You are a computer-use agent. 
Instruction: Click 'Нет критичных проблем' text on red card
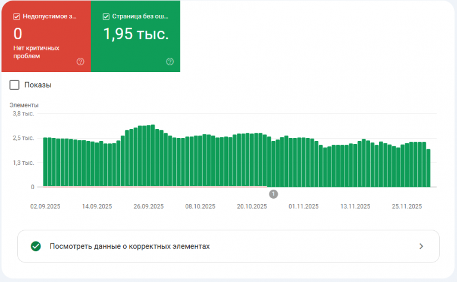[x=36, y=52]
